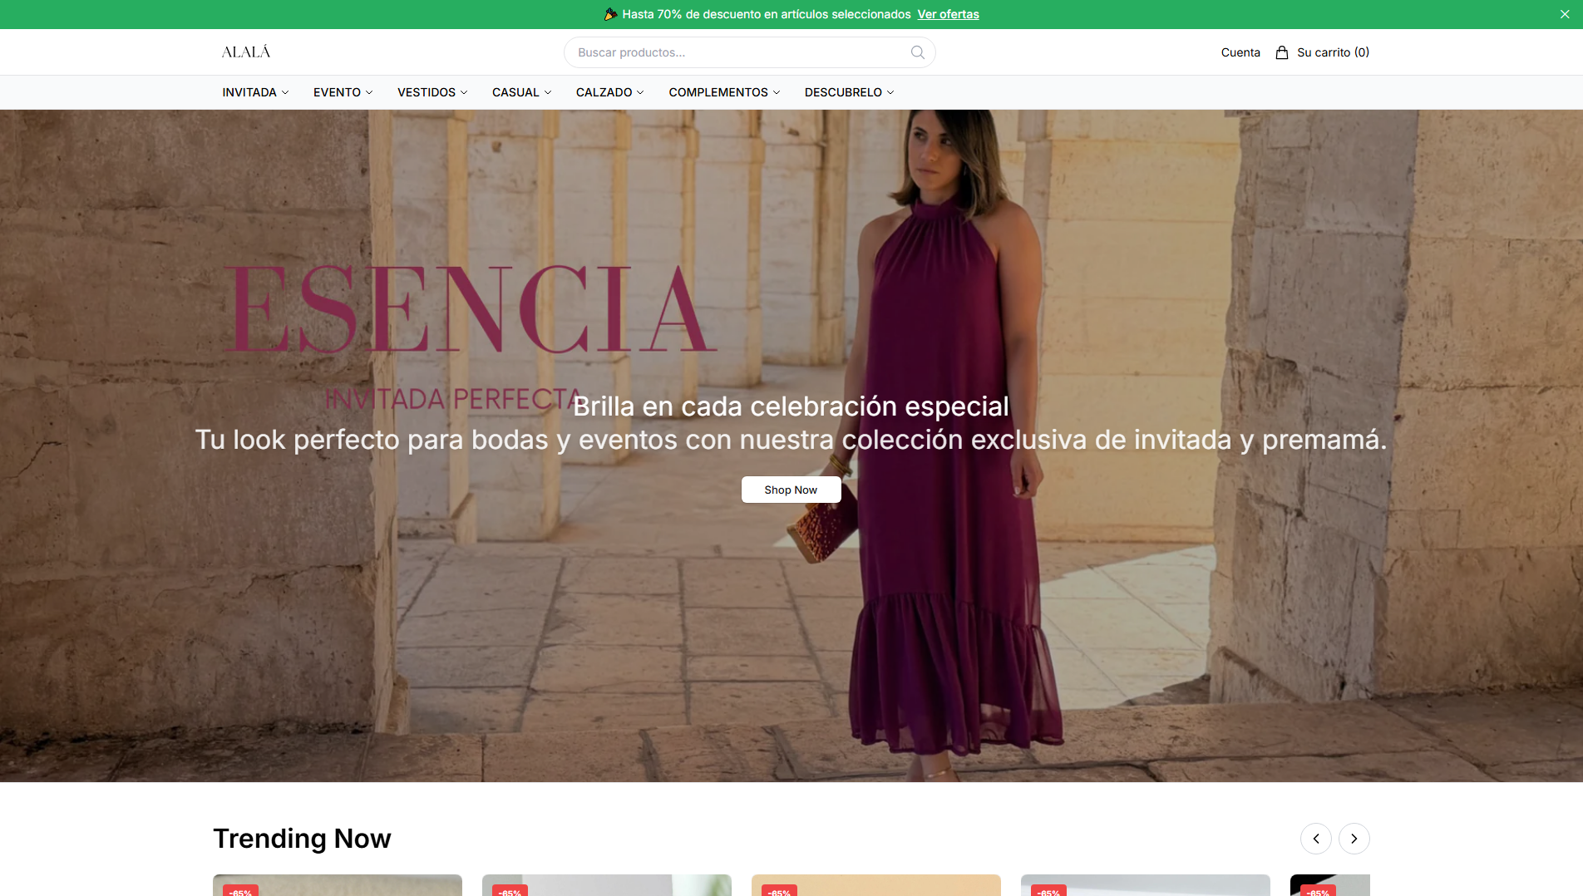Click the hero text Brilla en cada celebración especial
Viewport: 1583px width, 896px height.
click(x=791, y=406)
